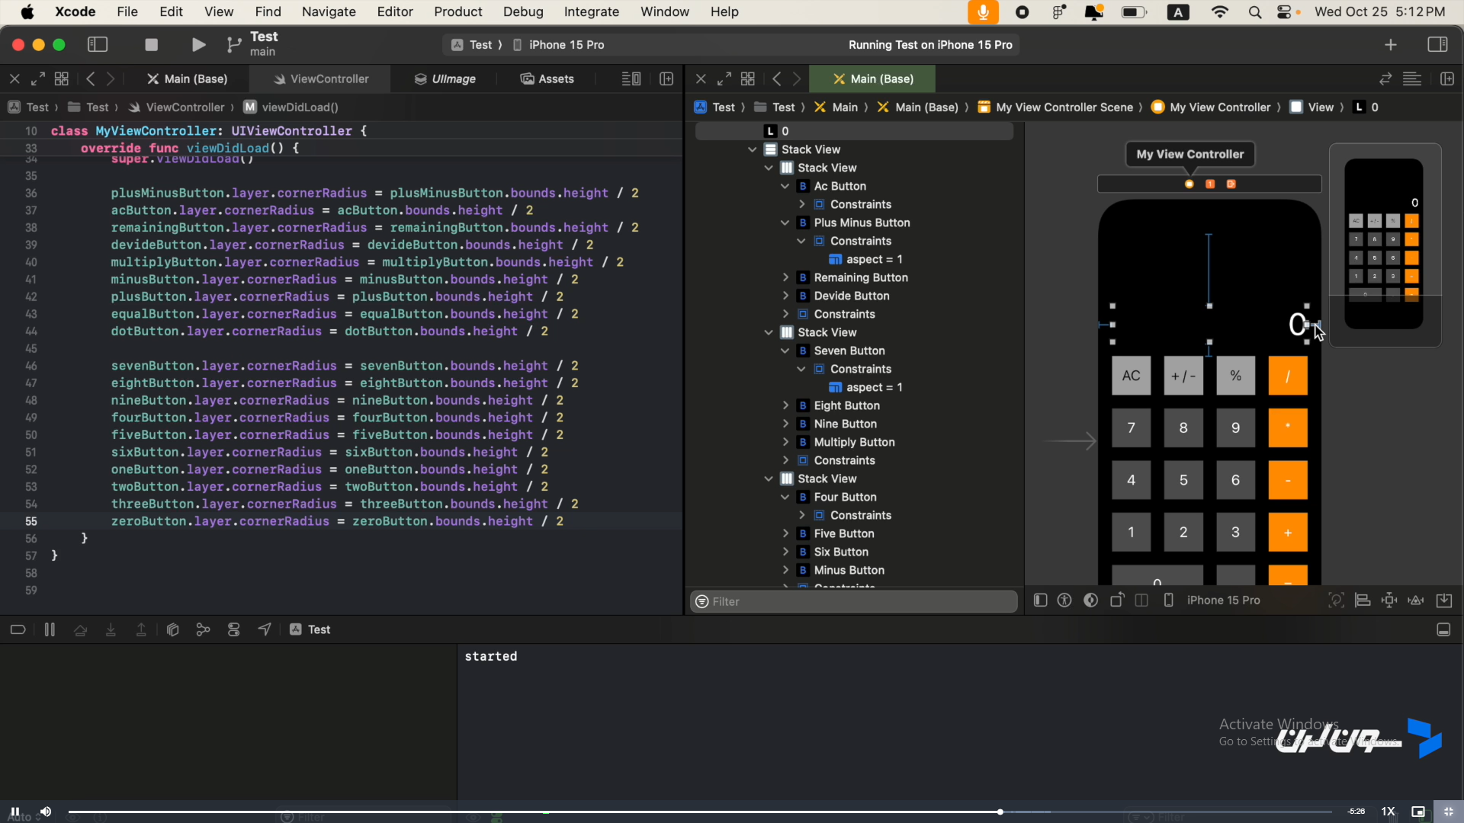This screenshot has width=1464, height=823.
Task: Collapse the Seven Button row
Action: point(785,351)
